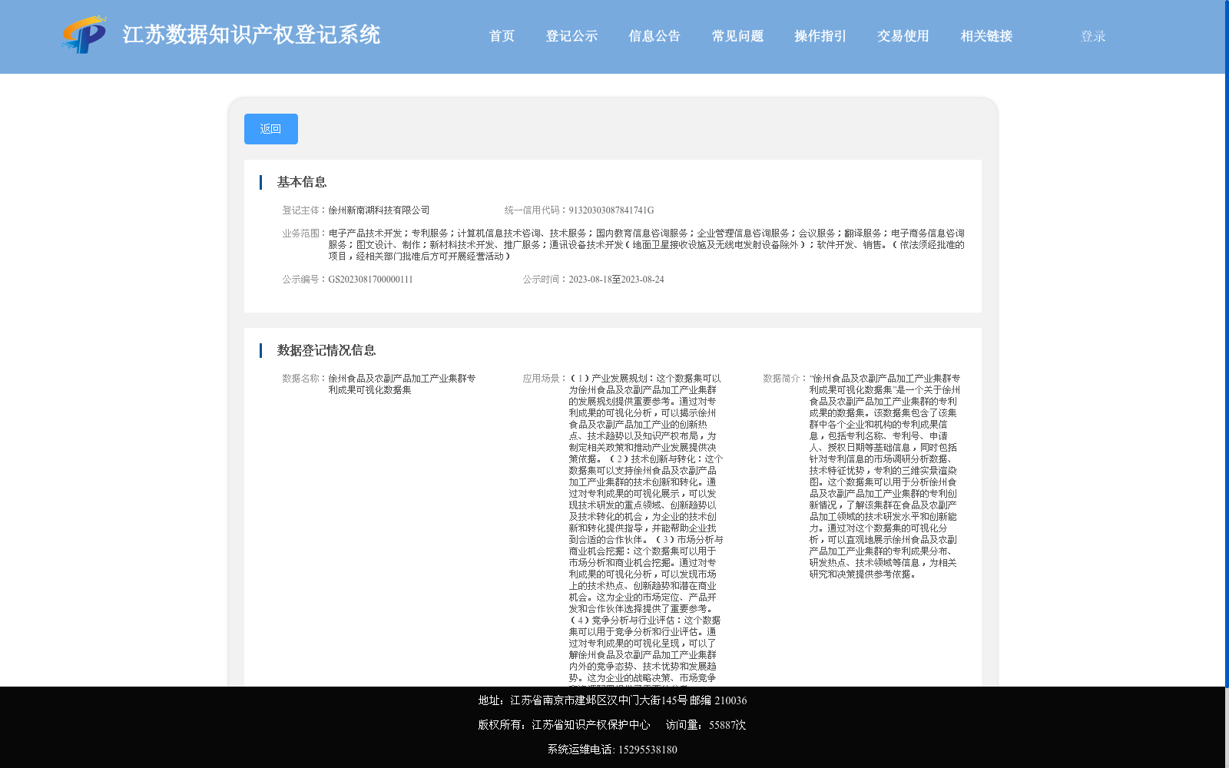Click the 业务范围 label
1229x768 pixels.
click(305, 233)
